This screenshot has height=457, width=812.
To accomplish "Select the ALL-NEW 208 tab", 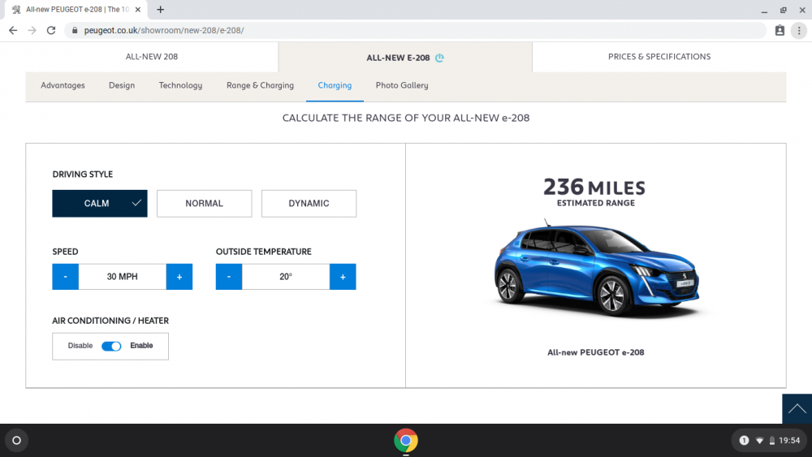I will [152, 56].
